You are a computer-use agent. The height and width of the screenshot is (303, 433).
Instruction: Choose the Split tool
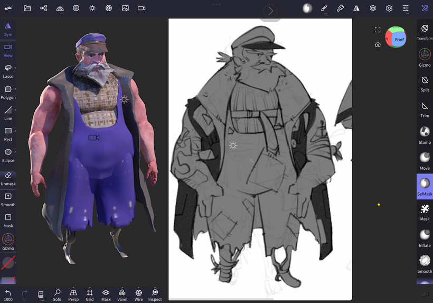pyautogui.click(x=425, y=83)
